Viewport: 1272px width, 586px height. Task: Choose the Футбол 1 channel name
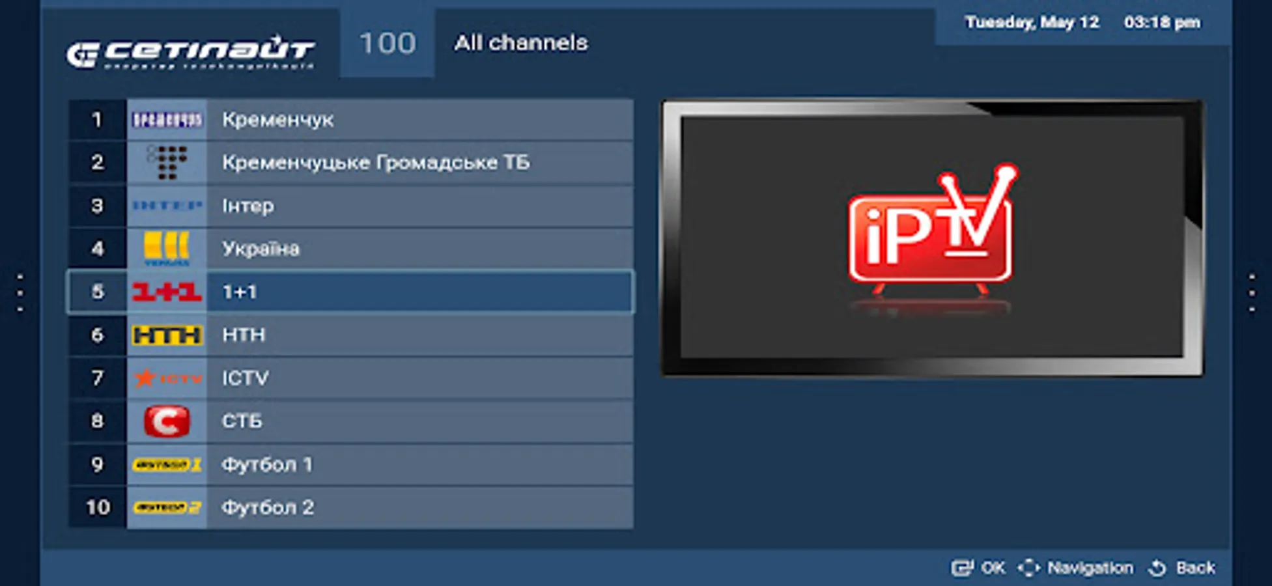point(267,465)
